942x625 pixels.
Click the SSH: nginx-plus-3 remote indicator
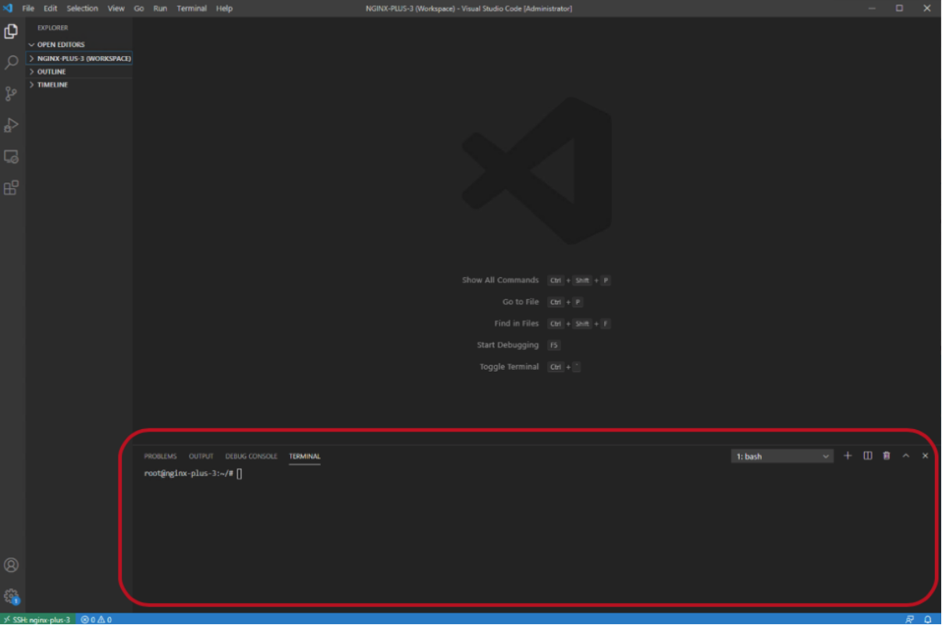[x=37, y=620]
